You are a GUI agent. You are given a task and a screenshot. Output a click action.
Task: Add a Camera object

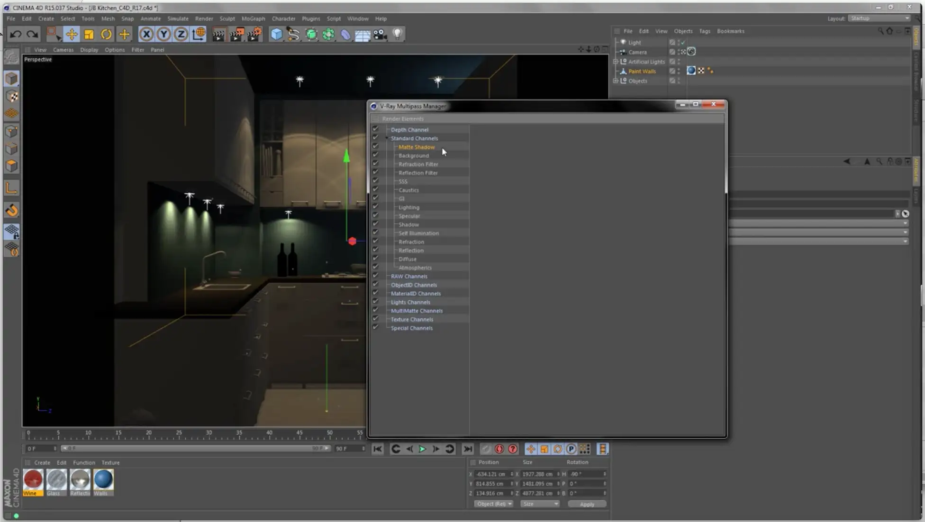380,35
